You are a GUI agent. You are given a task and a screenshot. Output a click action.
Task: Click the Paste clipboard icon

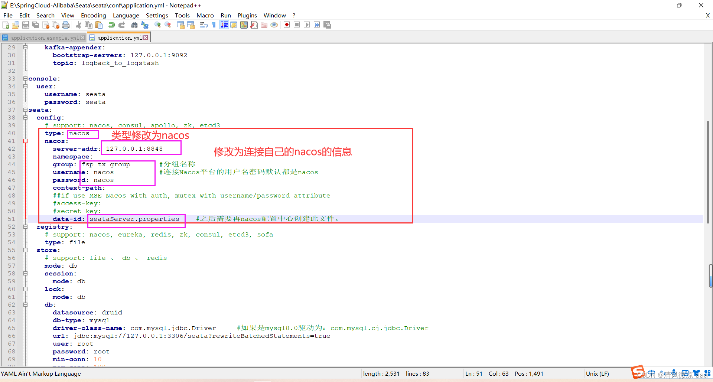click(99, 25)
